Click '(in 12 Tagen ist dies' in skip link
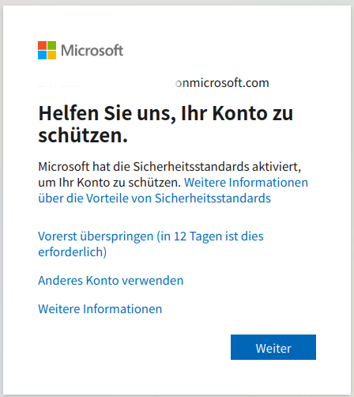 click(x=210, y=236)
